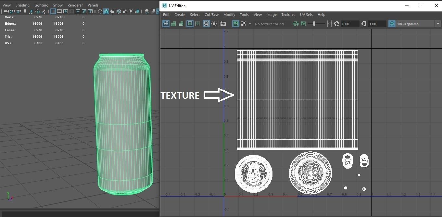The height and width of the screenshot is (217, 442).
Task: Open UV Editor Edit menu
Action: click(166, 15)
